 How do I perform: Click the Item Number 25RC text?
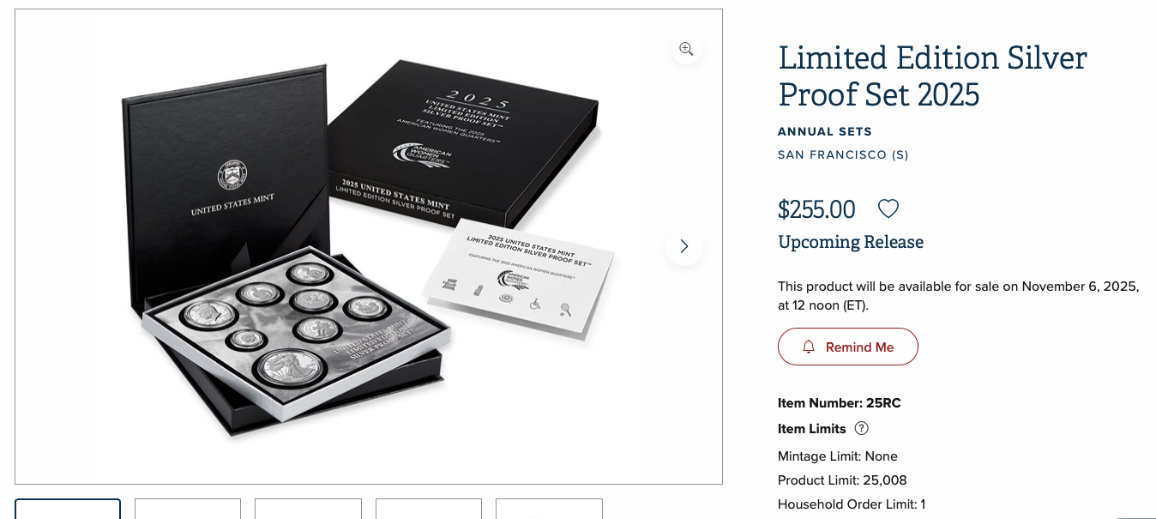840,402
